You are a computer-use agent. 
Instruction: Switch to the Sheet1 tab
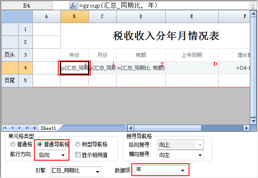(x=48, y=128)
